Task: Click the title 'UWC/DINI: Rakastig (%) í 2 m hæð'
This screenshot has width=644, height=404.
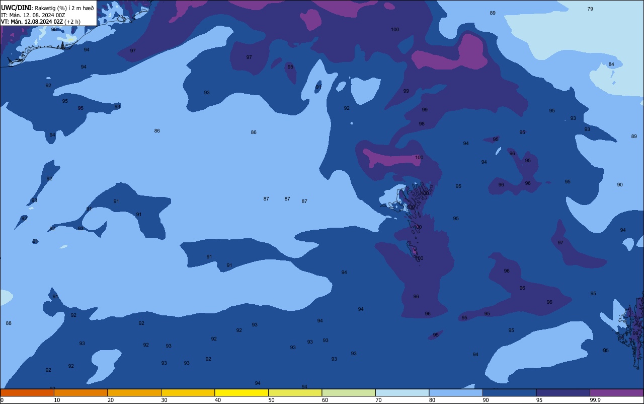Action: click(47, 7)
